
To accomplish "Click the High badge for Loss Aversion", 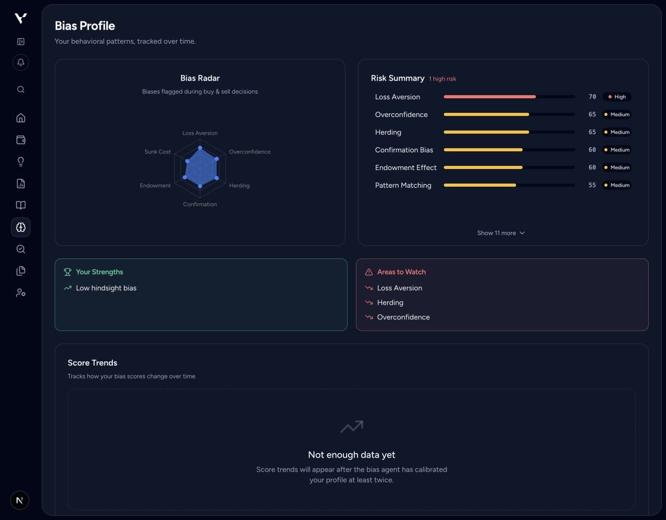I will (617, 97).
